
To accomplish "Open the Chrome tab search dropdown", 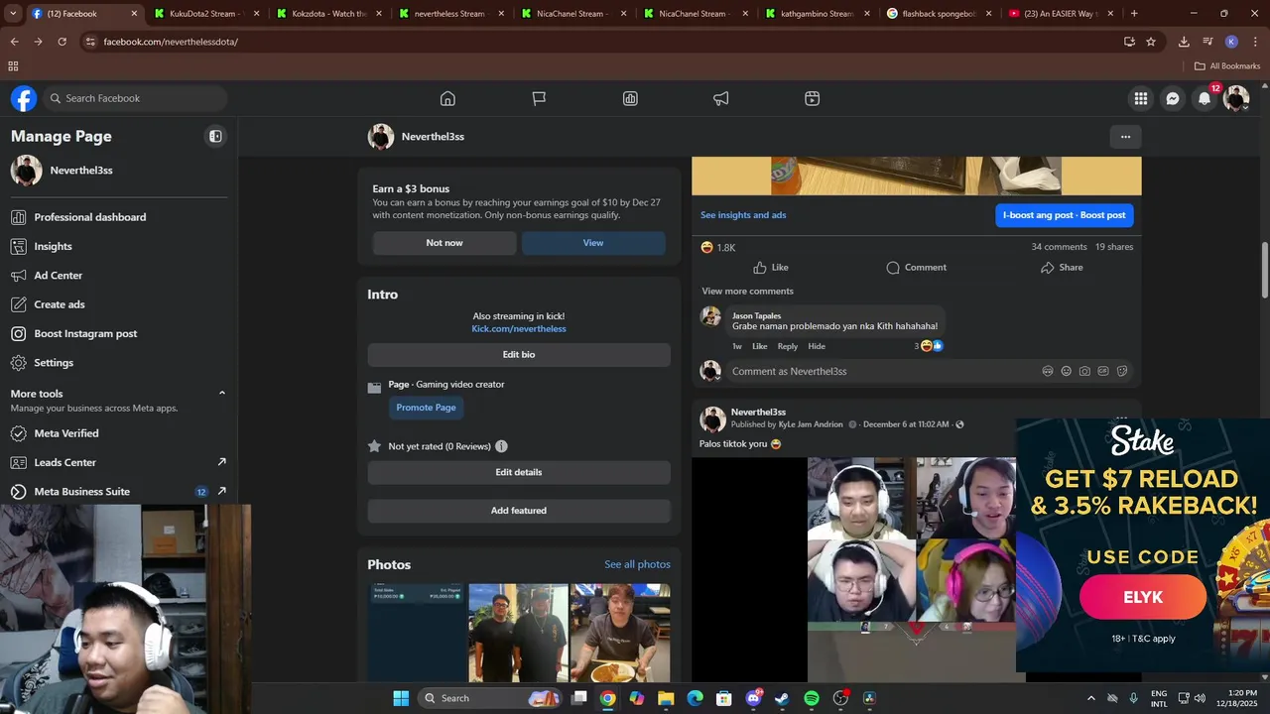I will click(13, 14).
